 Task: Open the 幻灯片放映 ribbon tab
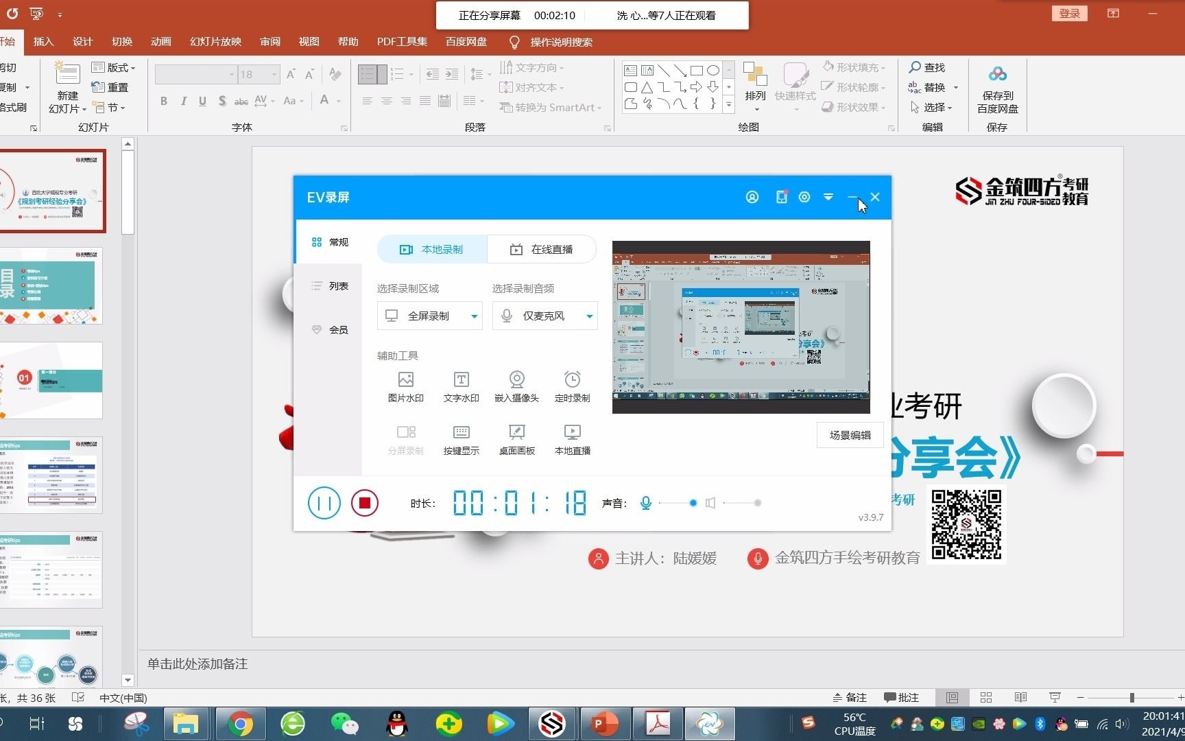pos(215,42)
